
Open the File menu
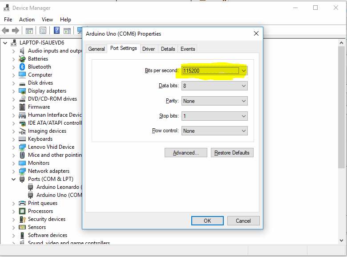click(x=8, y=20)
